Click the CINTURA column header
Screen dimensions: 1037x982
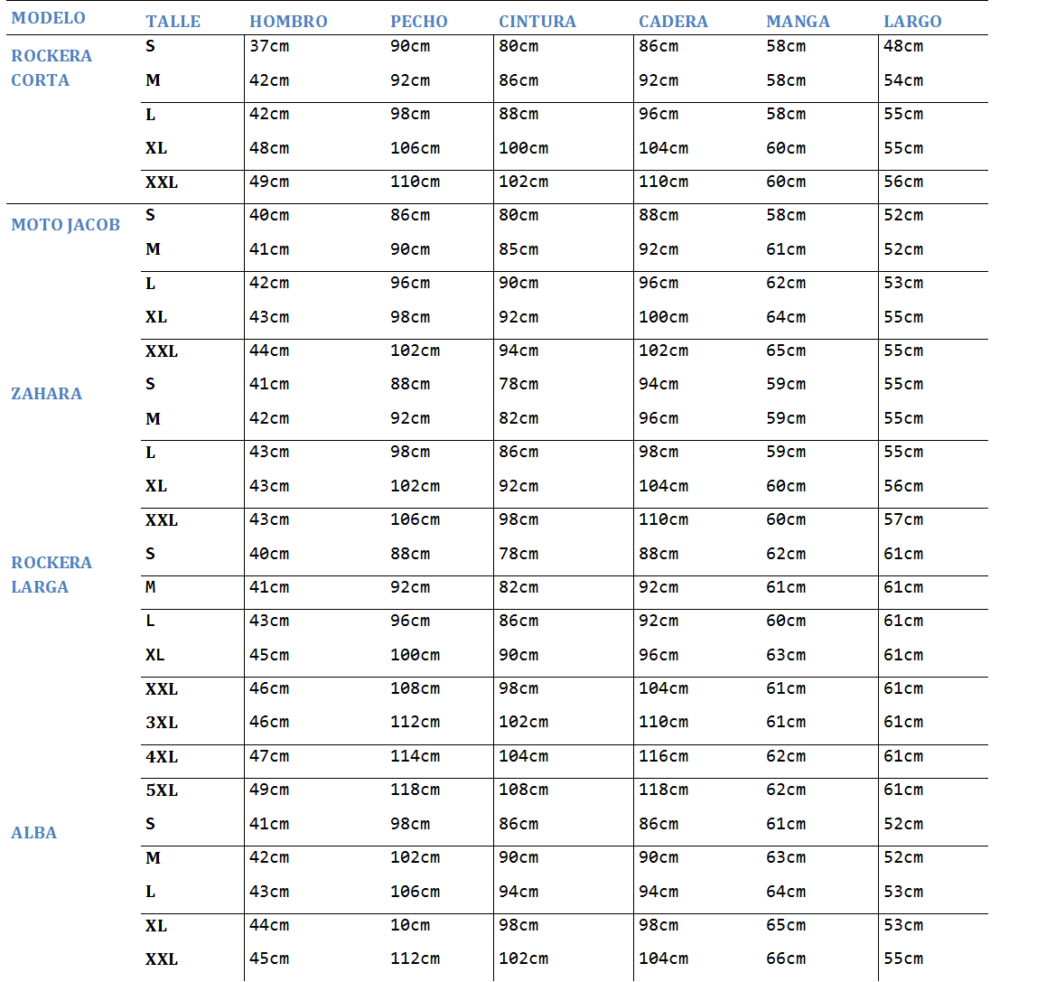coord(537,22)
